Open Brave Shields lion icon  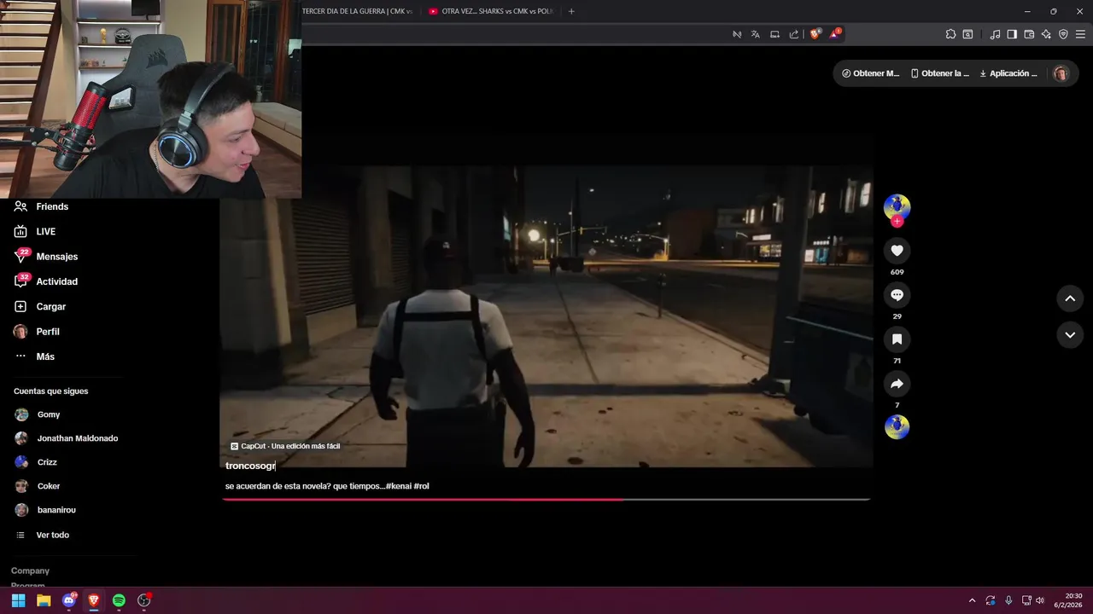coord(815,34)
